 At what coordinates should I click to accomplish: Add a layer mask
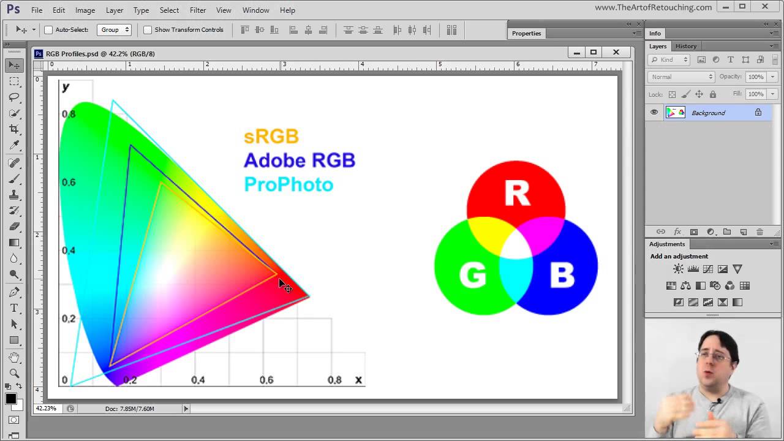pos(694,232)
